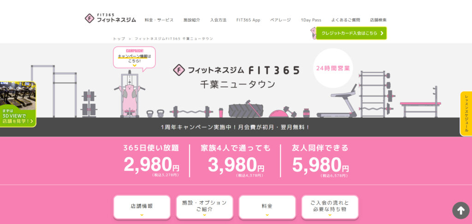Image resolution: width=472 pixels, height=224 pixels.
Task: Open the レッスンスケジュール side tab
Action: click(466, 113)
